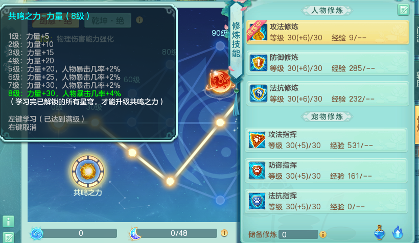Select the 防御修炼 training row
The image size is (419, 243).
(x=328, y=63)
